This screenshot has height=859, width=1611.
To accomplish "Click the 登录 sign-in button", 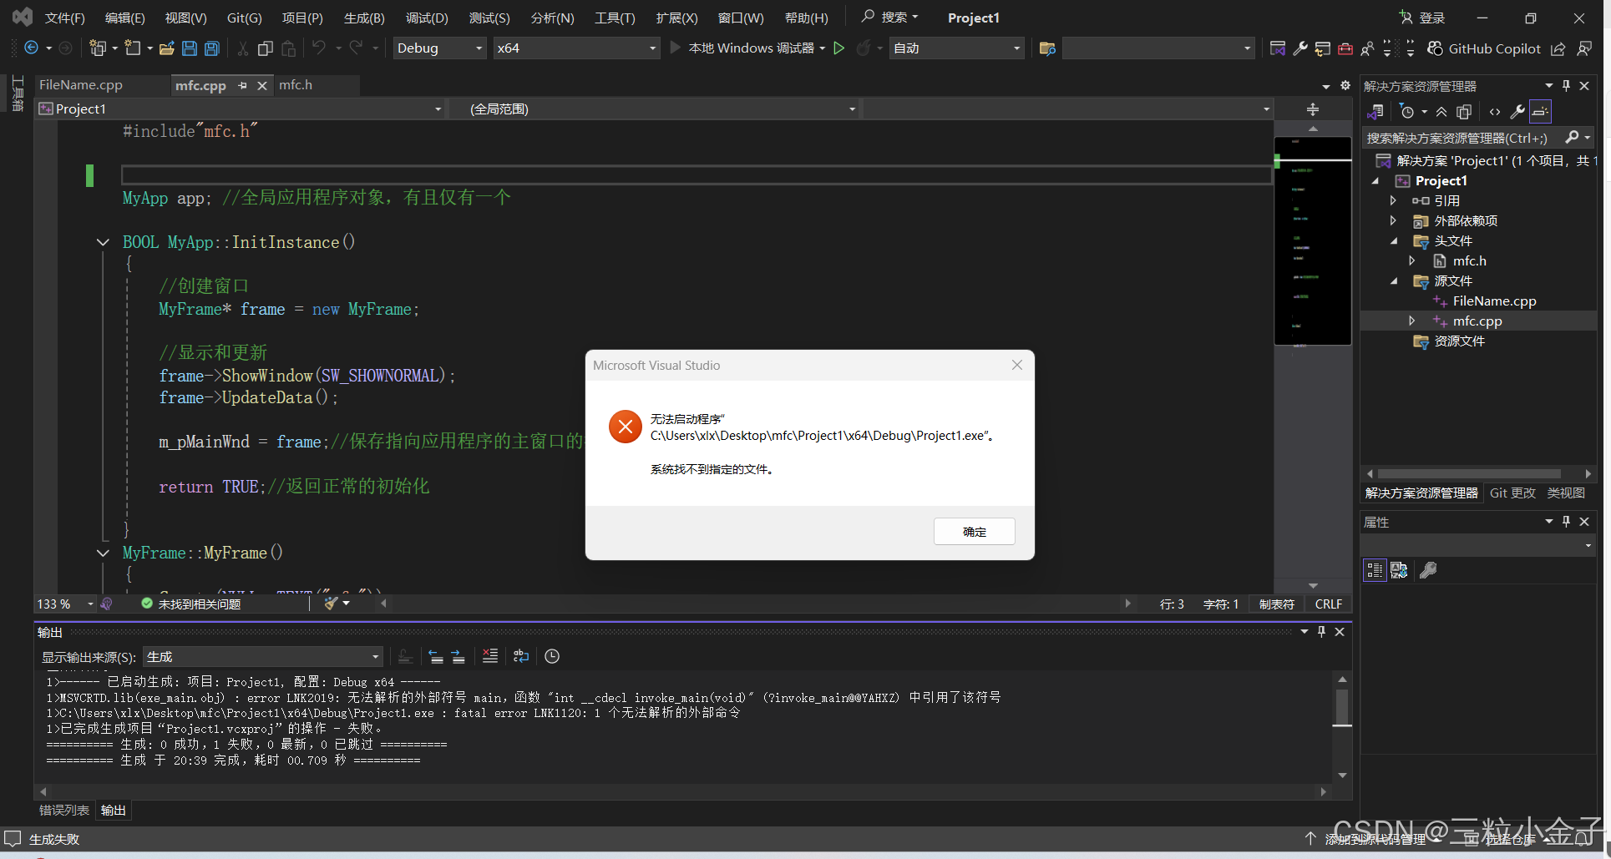I will coord(1422,18).
